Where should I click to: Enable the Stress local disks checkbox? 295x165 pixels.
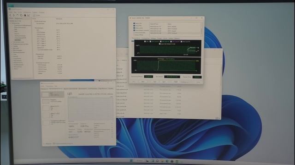click(x=134, y=33)
